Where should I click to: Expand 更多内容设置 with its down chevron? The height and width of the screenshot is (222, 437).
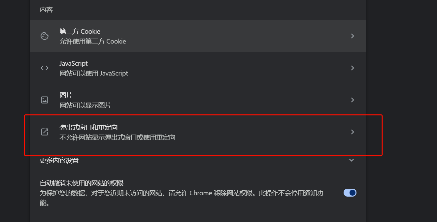click(x=352, y=160)
